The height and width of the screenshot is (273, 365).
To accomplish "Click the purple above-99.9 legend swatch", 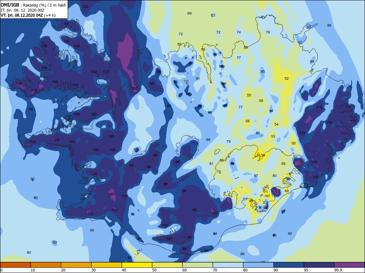I will click(x=349, y=265).
